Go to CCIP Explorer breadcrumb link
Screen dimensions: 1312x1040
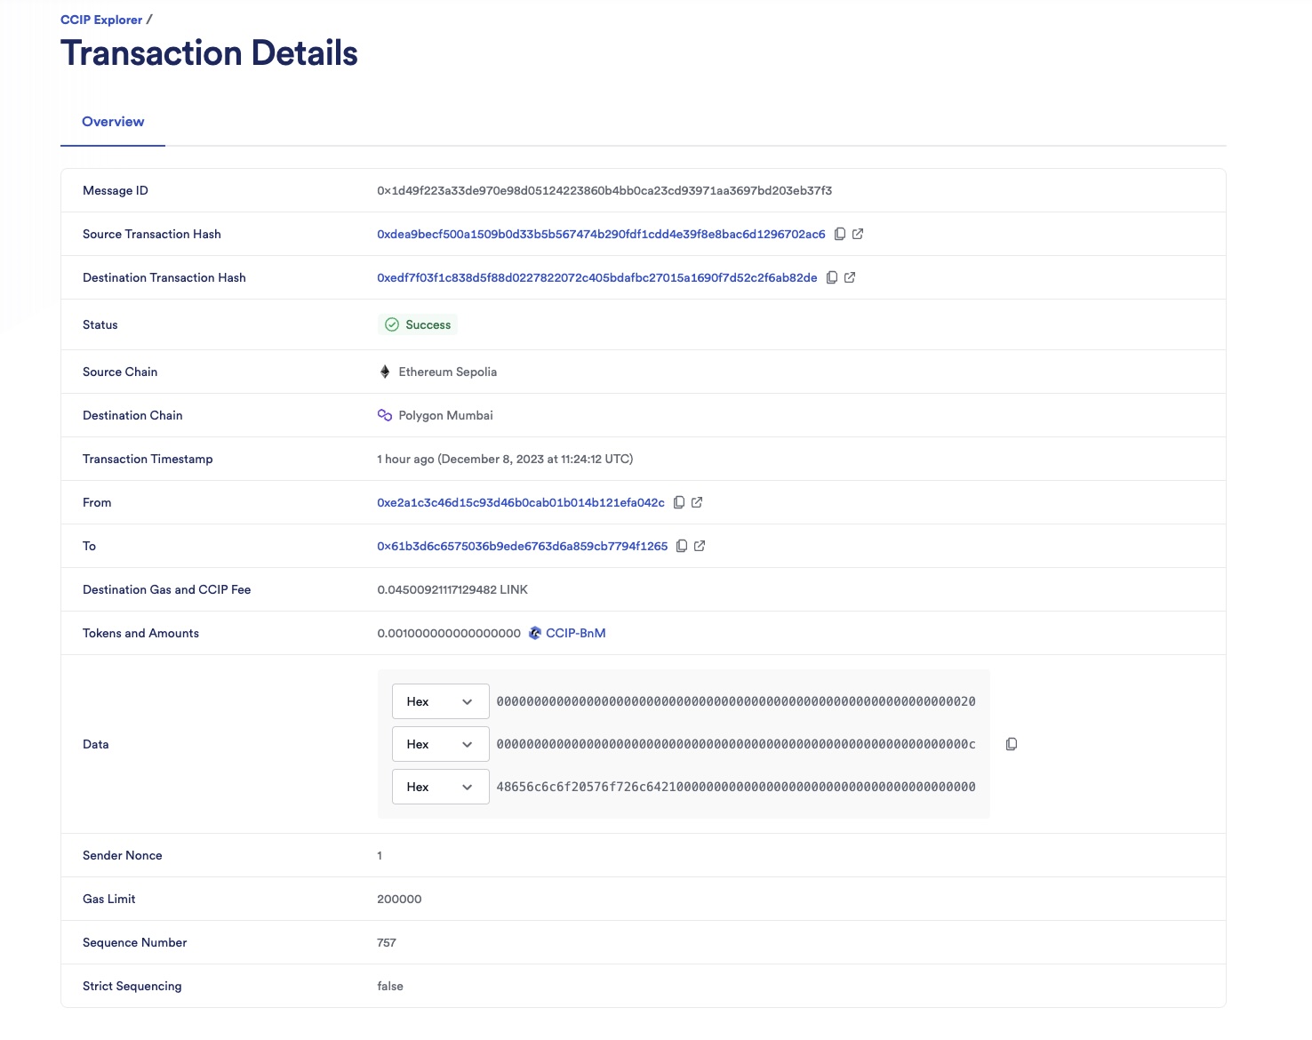pyautogui.click(x=101, y=20)
